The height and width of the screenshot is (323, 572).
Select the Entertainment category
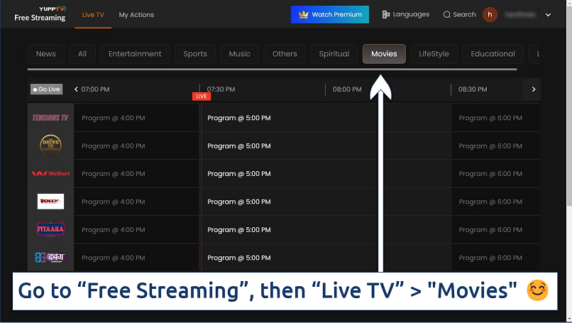pos(135,54)
